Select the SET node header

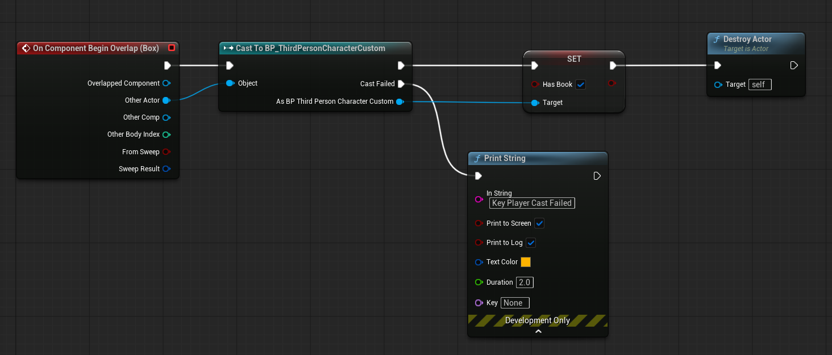point(574,59)
